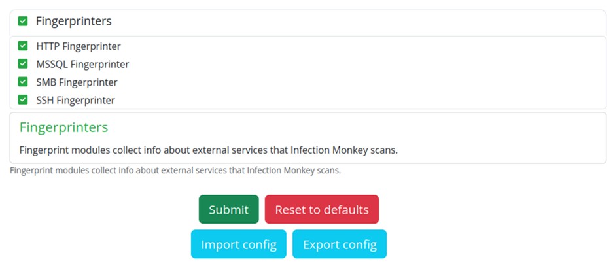This screenshot has height=268, width=615.
Task: Click blank area of the Fingerprinters header row
Action: pos(360,22)
